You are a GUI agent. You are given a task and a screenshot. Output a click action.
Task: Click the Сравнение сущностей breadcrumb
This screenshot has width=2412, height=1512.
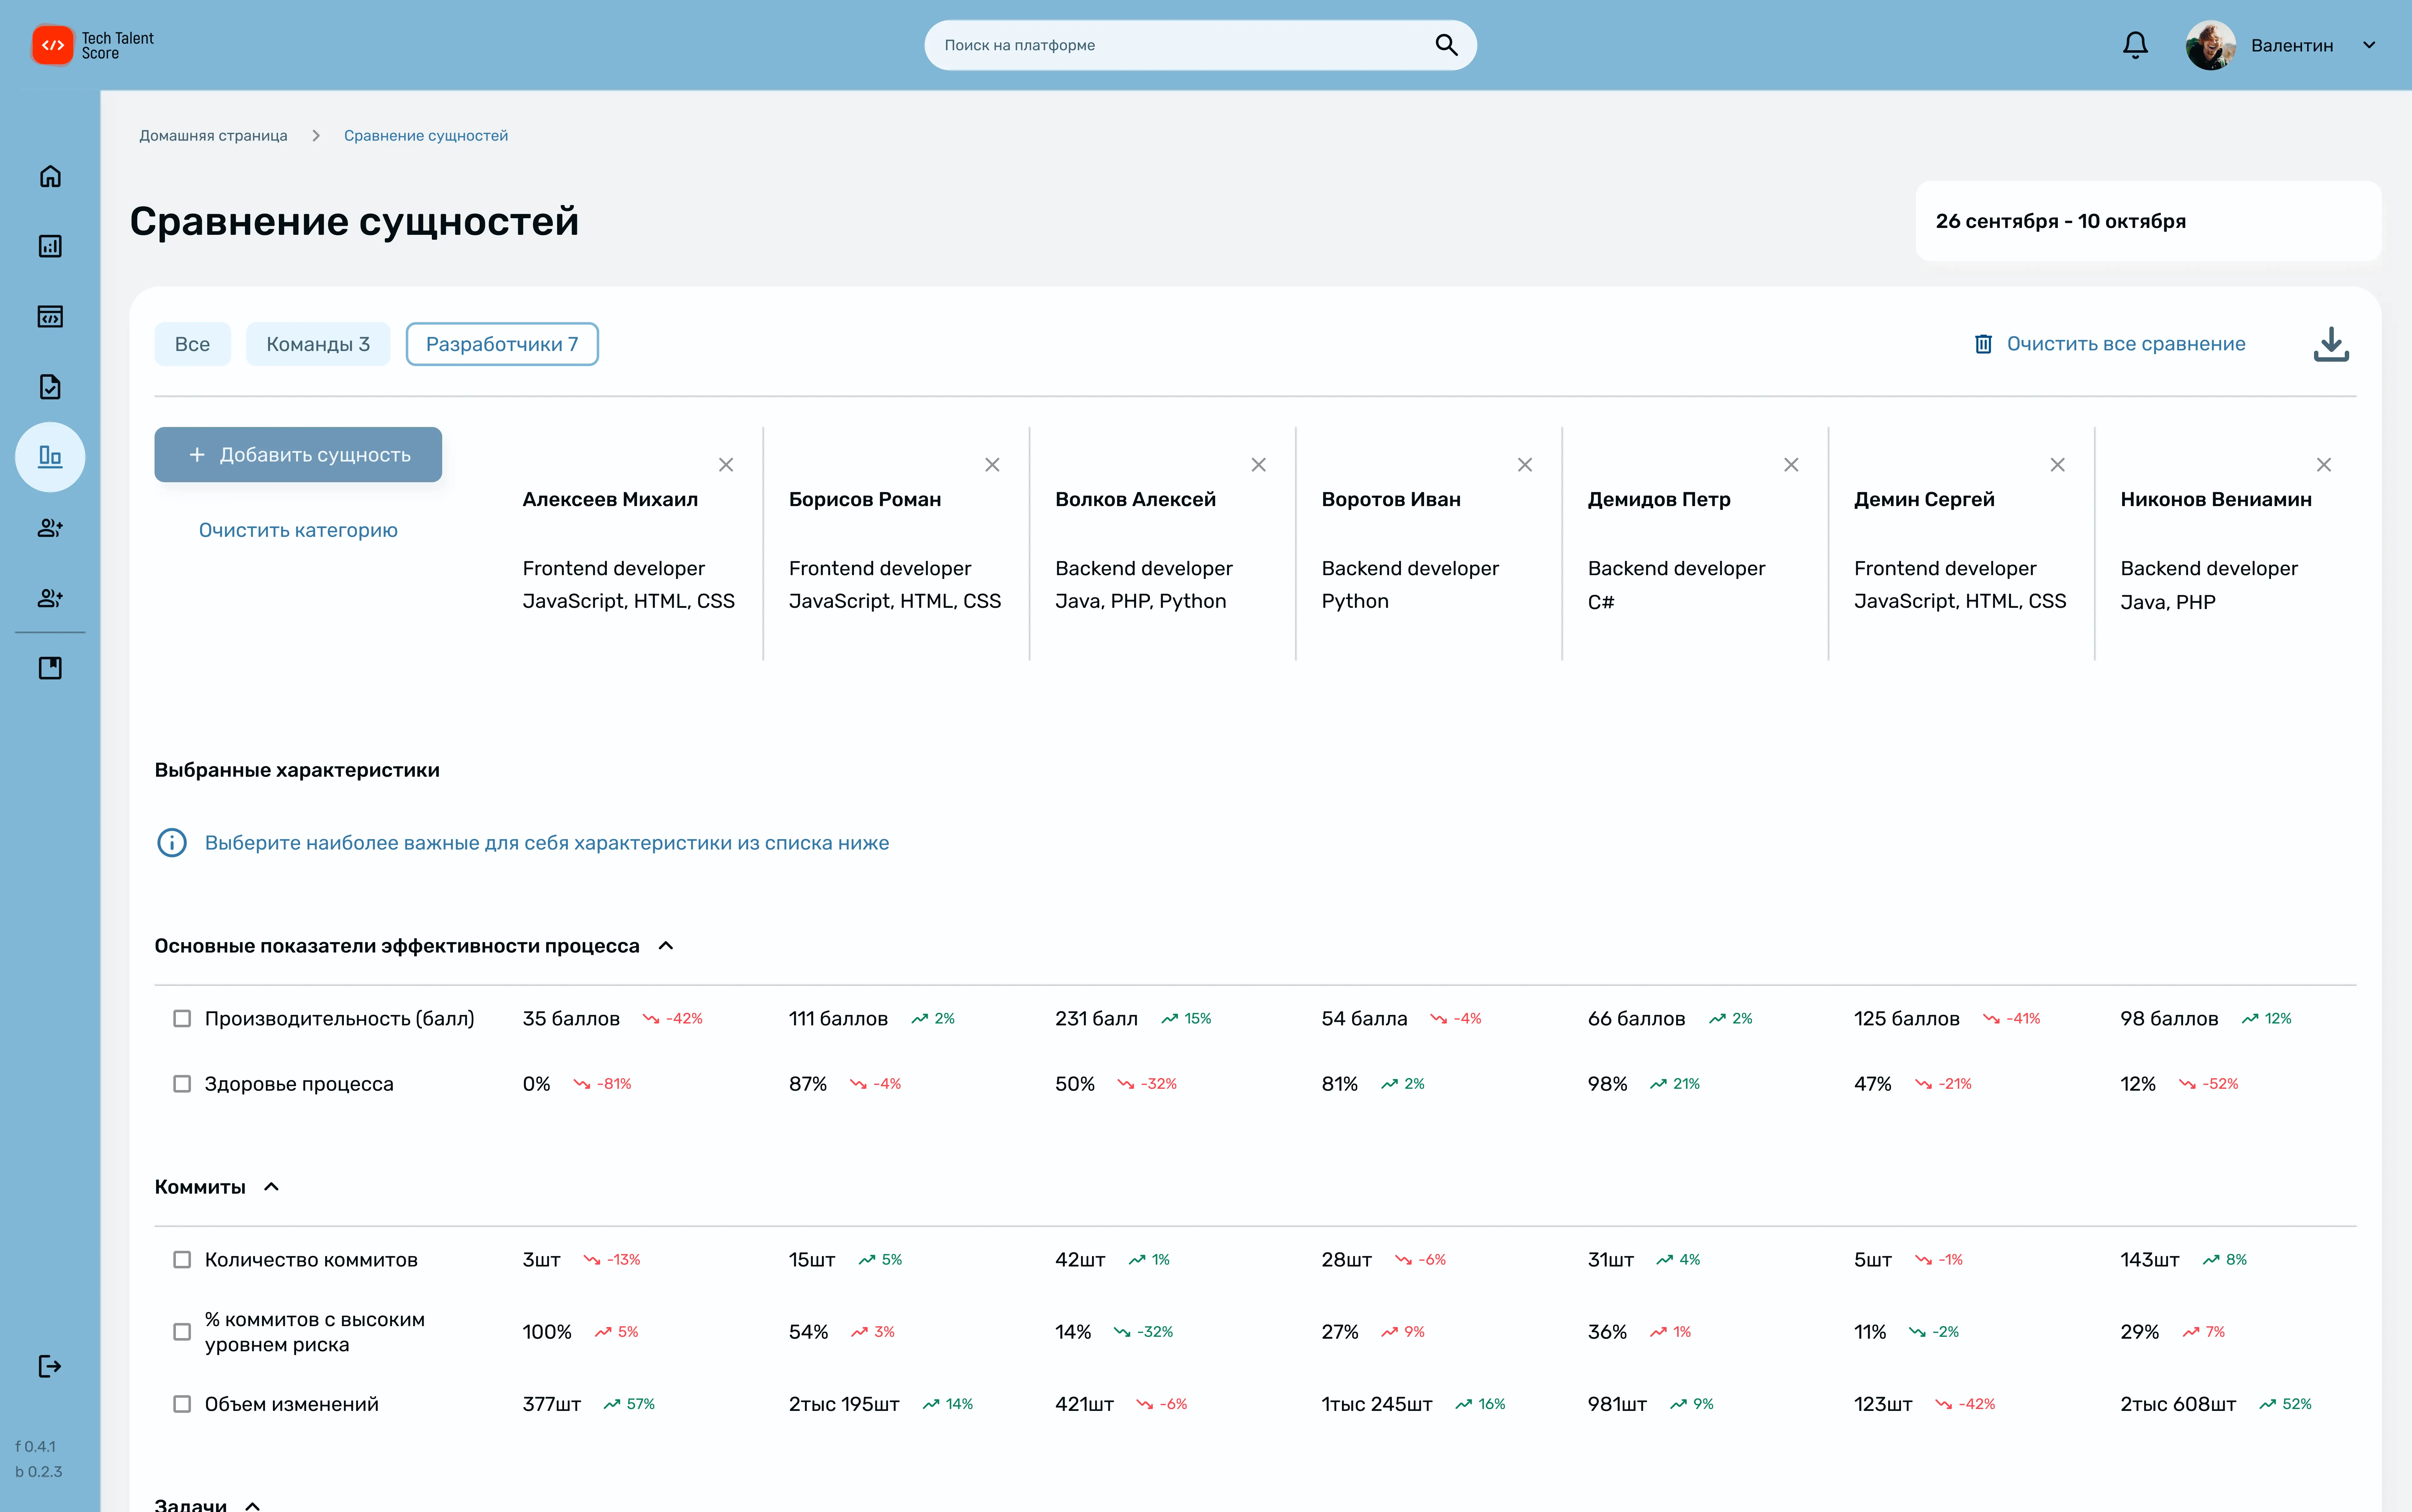click(426, 136)
